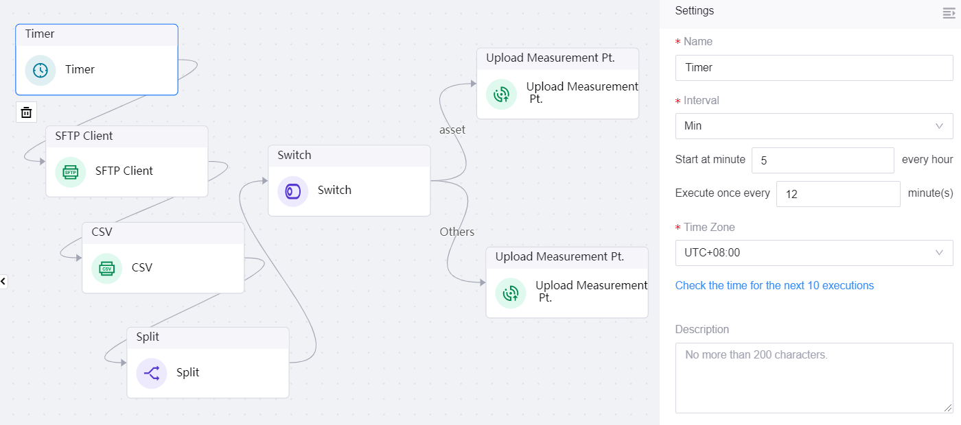Screen dimensions: 961x425
Task: Check the time for the next 10 executions
Action: coord(774,286)
